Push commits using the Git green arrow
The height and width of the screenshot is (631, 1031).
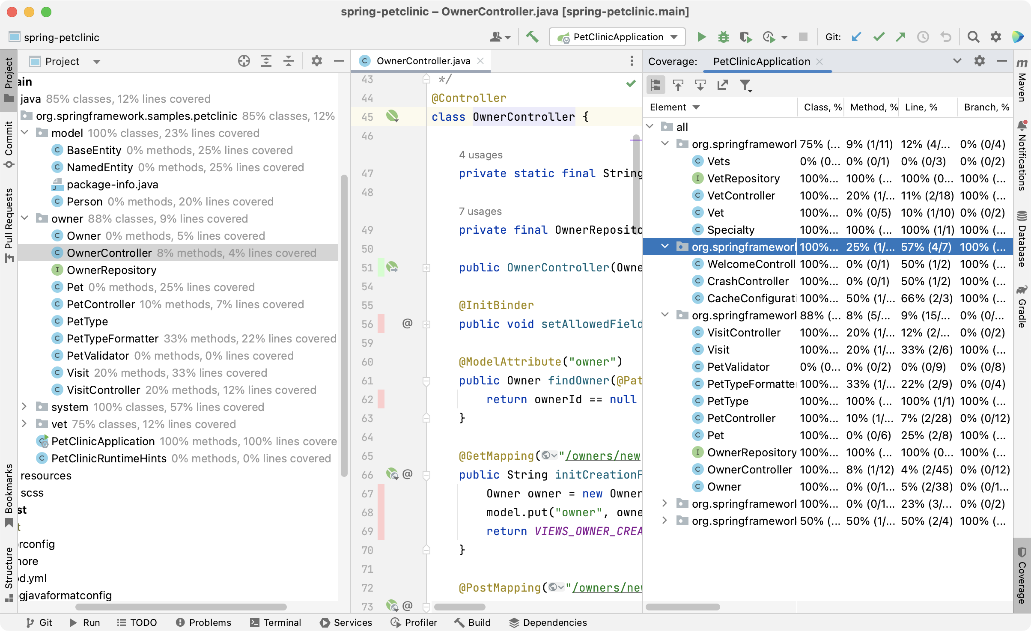(x=900, y=37)
